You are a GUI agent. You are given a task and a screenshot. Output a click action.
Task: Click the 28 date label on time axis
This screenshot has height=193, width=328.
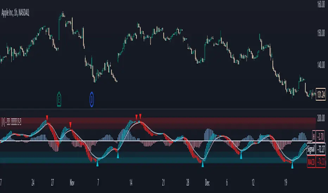click(x=188, y=183)
